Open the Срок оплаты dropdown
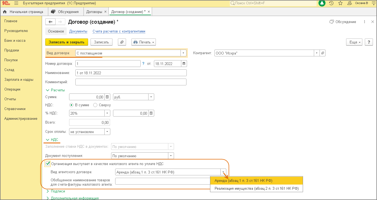The width and height of the screenshot is (377, 200). point(108,132)
